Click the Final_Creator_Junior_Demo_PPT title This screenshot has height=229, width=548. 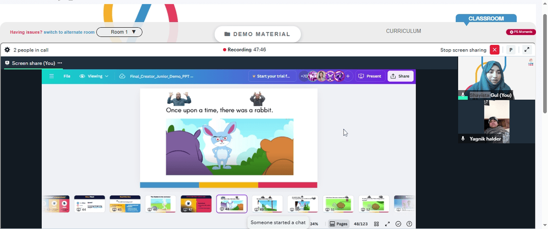162,76
